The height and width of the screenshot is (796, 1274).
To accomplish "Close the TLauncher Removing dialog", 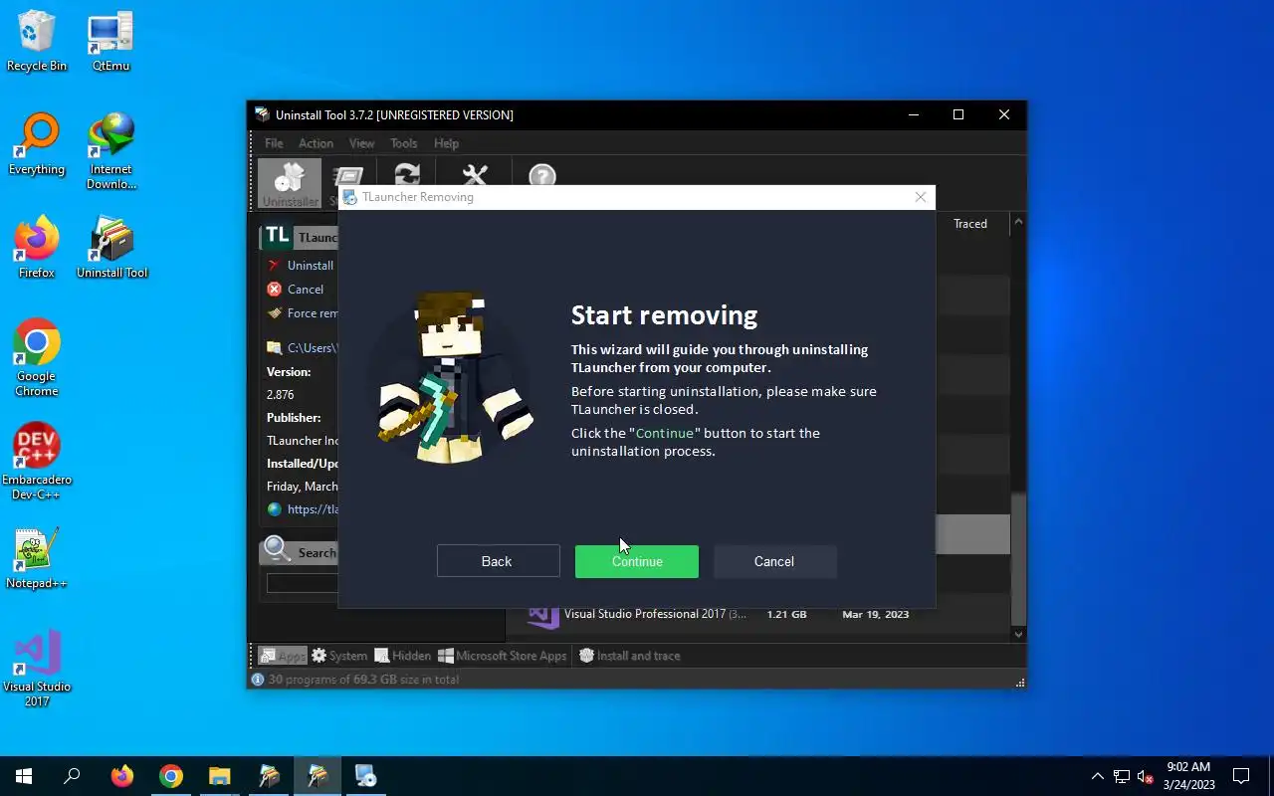I will [921, 197].
